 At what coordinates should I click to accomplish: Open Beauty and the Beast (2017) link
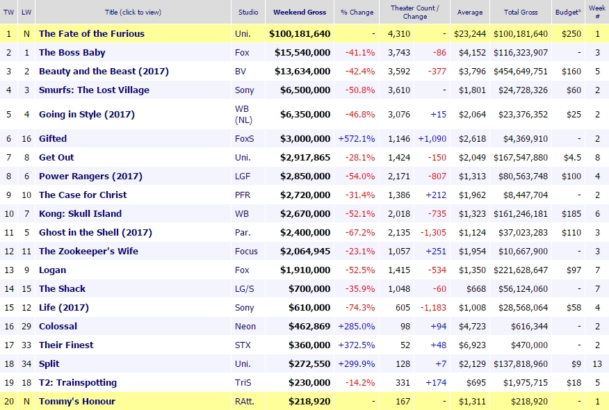point(104,72)
